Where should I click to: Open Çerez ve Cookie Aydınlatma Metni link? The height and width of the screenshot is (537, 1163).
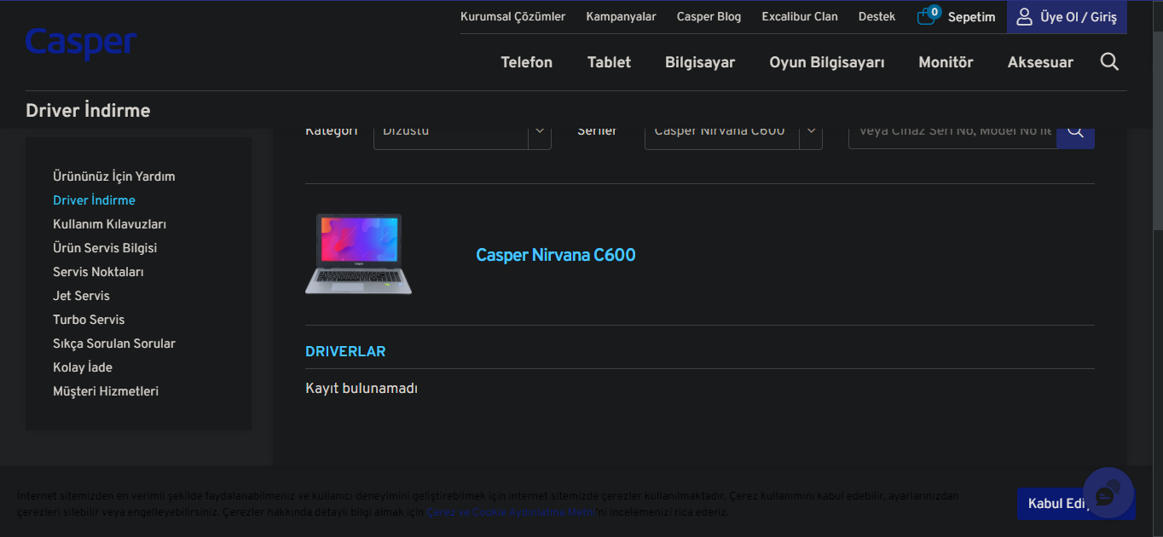512,512
